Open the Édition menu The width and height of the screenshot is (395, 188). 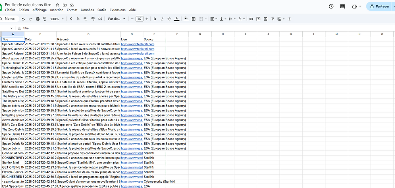pyautogui.click(x=24, y=10)
